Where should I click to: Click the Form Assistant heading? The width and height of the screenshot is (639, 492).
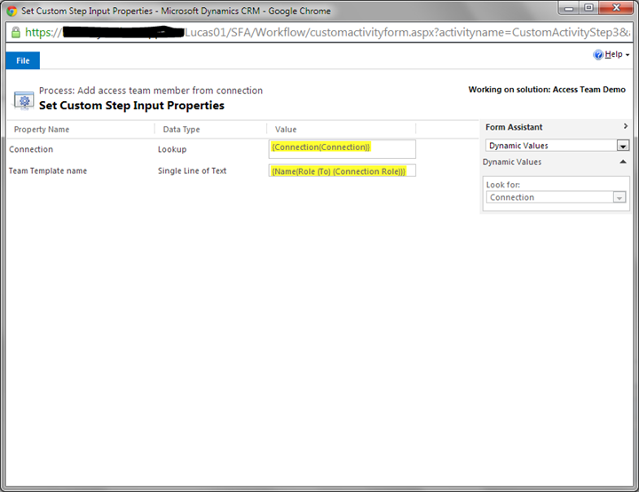coord(514,127)
